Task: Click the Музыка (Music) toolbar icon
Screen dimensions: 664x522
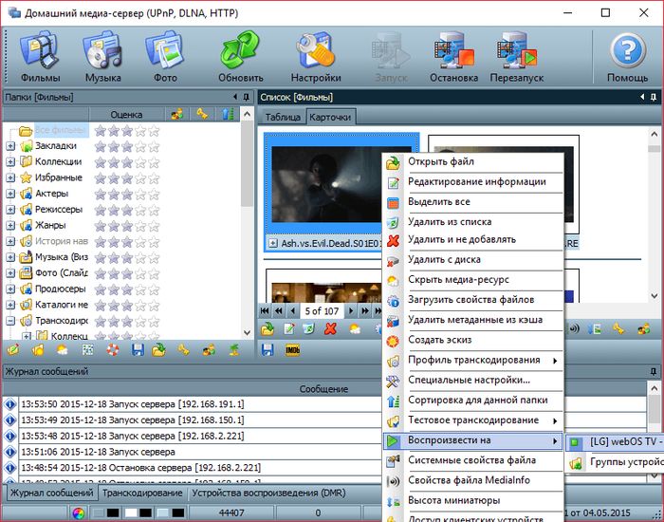Action: [x=102, y=56]
